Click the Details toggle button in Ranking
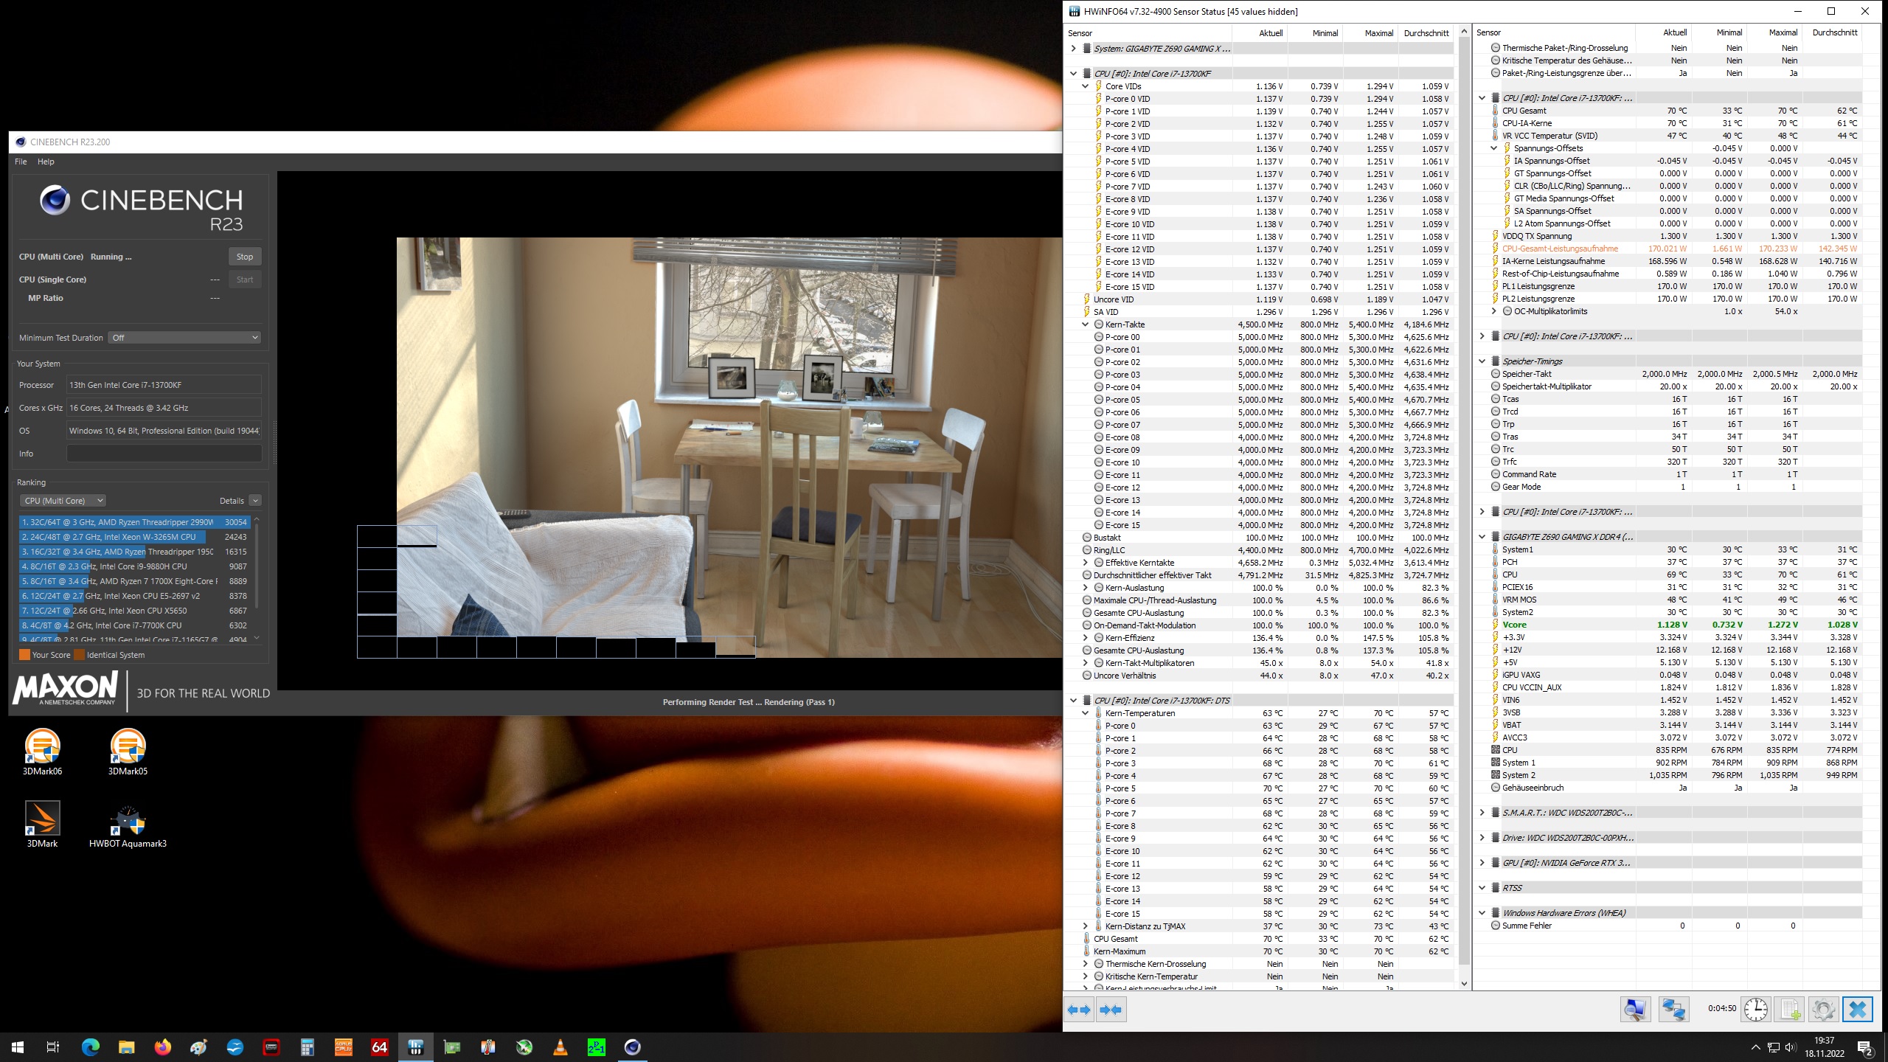The width and height of the screenshot is (1888, 1062). (255, 501)
